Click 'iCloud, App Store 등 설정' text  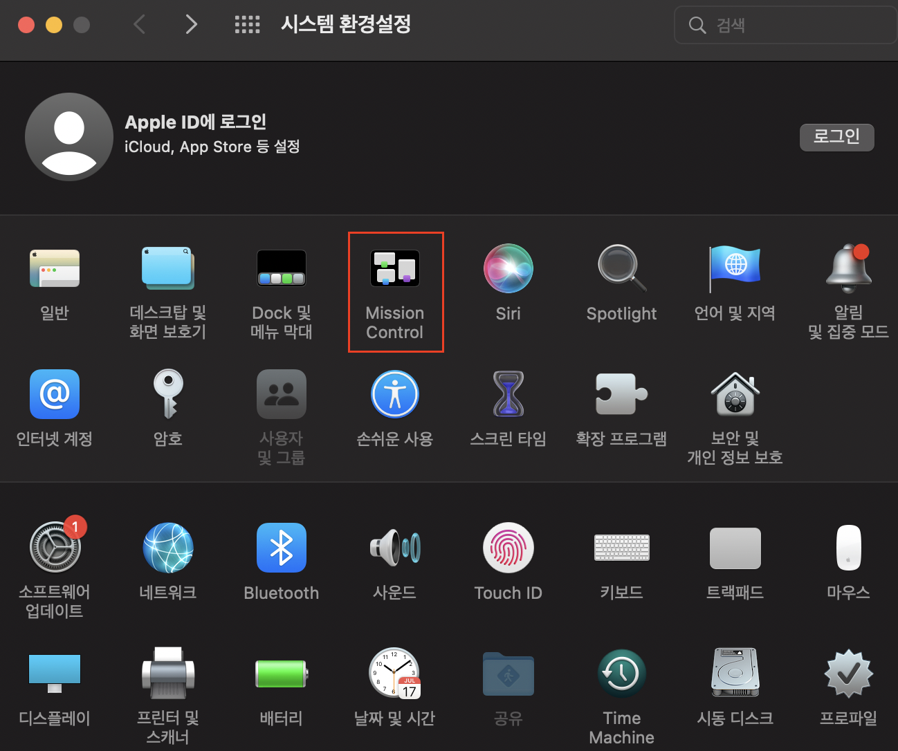[x=212, y=147]
